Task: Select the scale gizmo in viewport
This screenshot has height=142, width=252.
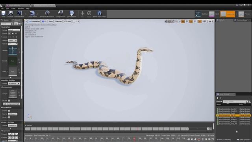Action: point(172,21)
